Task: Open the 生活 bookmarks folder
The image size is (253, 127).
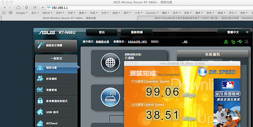Action: point(105,13)
